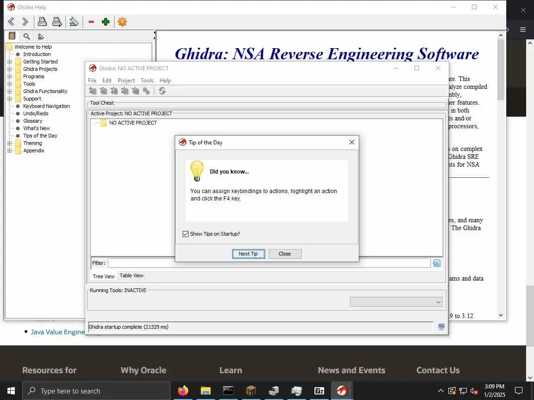The height and width of the screenshot is (400, 534).
Task: Expand the Getting Started help node
Action: [x=10, y=62]
